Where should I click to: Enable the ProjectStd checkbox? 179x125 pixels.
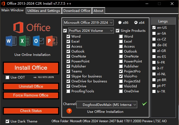pyautogui.click(x=121, y=81)
